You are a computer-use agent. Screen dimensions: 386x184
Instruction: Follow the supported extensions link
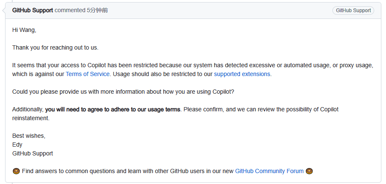[242, 74]
